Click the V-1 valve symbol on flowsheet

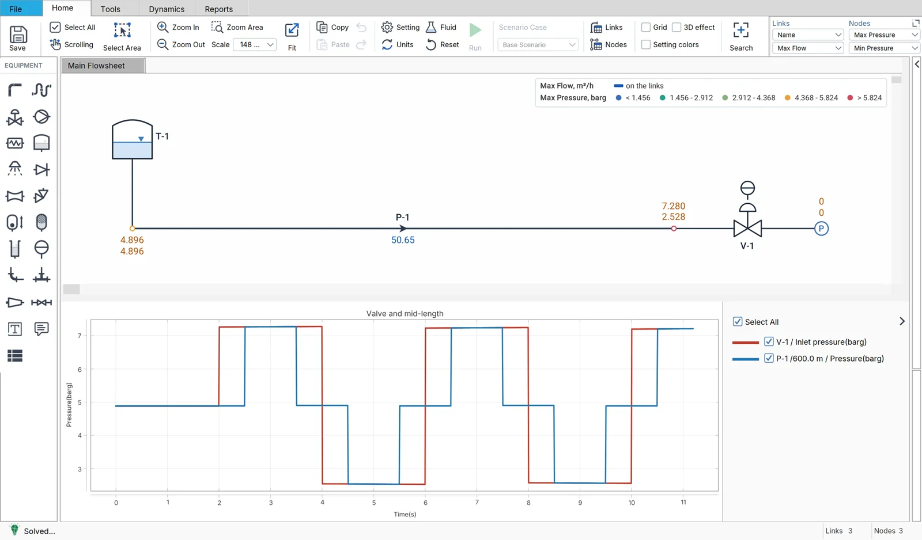pos(747,228)
